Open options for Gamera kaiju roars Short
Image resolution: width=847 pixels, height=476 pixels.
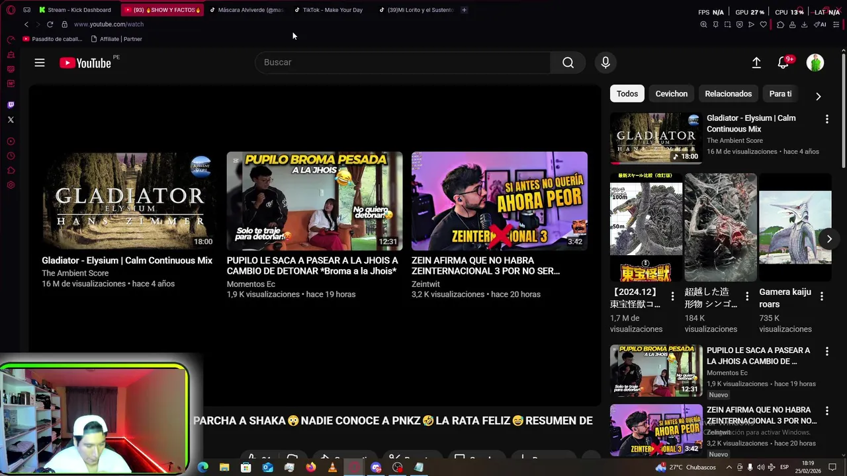[822, 296]
